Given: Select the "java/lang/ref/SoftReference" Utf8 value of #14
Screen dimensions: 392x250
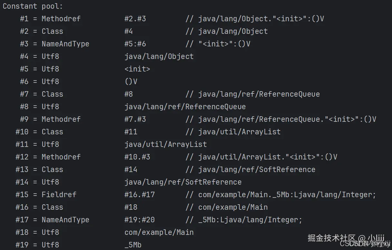Looking at the screenshot, I should [183, 182].
